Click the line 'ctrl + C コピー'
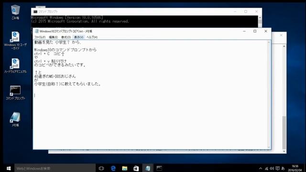The height and width of the screenshot is (172, 306). (x=49, y=54)
